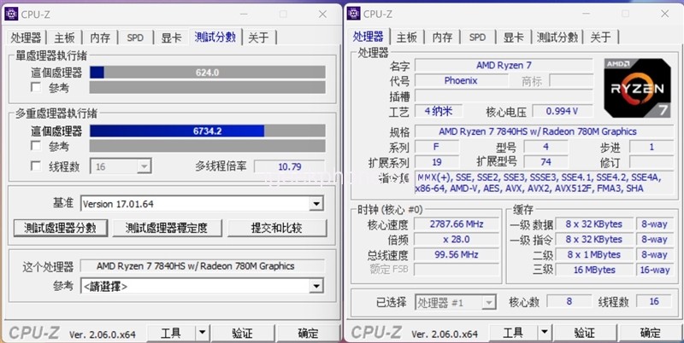
Task: Click the 规格 field showing Ryzen 7 7840HS
Action: (x=537, y=131)
